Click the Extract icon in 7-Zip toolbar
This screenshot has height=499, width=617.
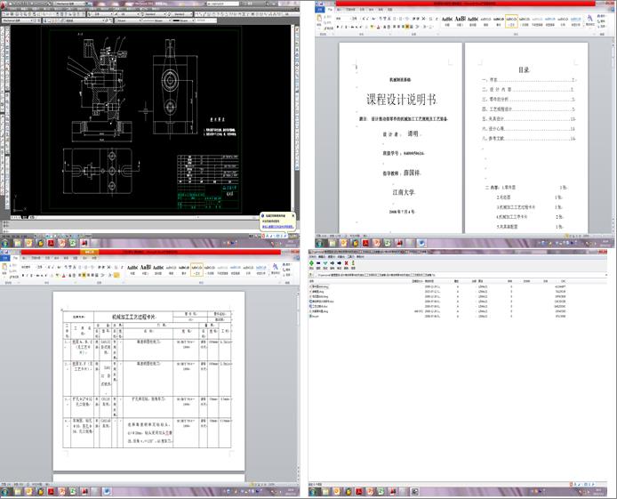[x=318, y=263]
